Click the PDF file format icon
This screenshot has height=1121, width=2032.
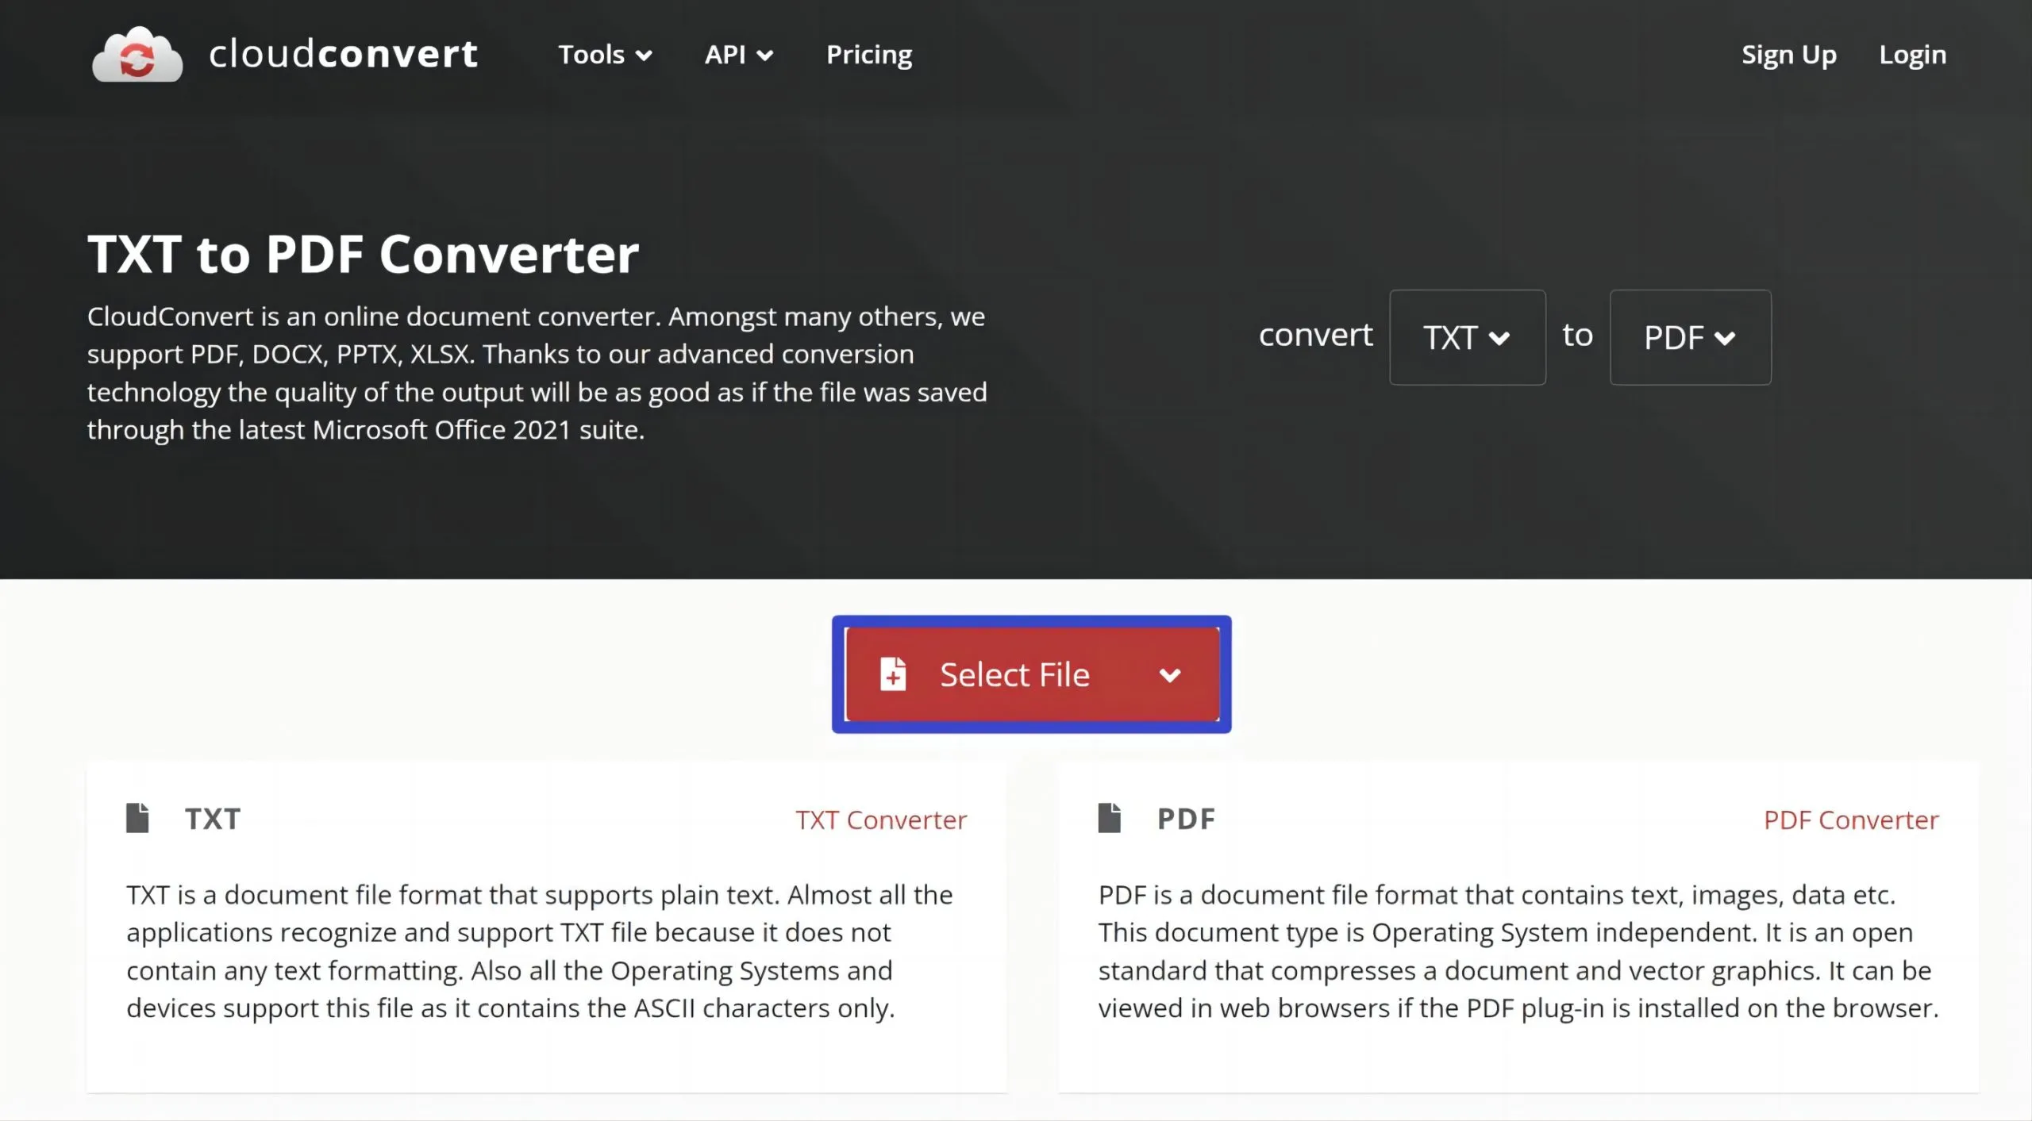[1111, 817]
